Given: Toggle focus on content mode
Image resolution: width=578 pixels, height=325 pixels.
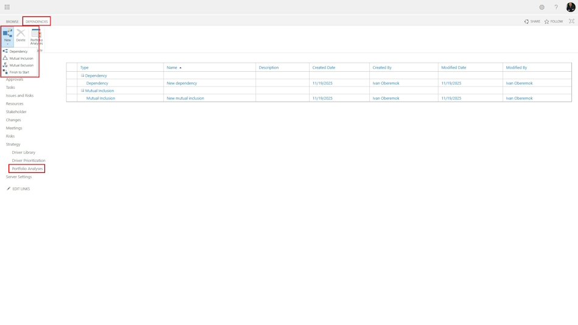Looking at the screenshot, I should click(571, 21).
